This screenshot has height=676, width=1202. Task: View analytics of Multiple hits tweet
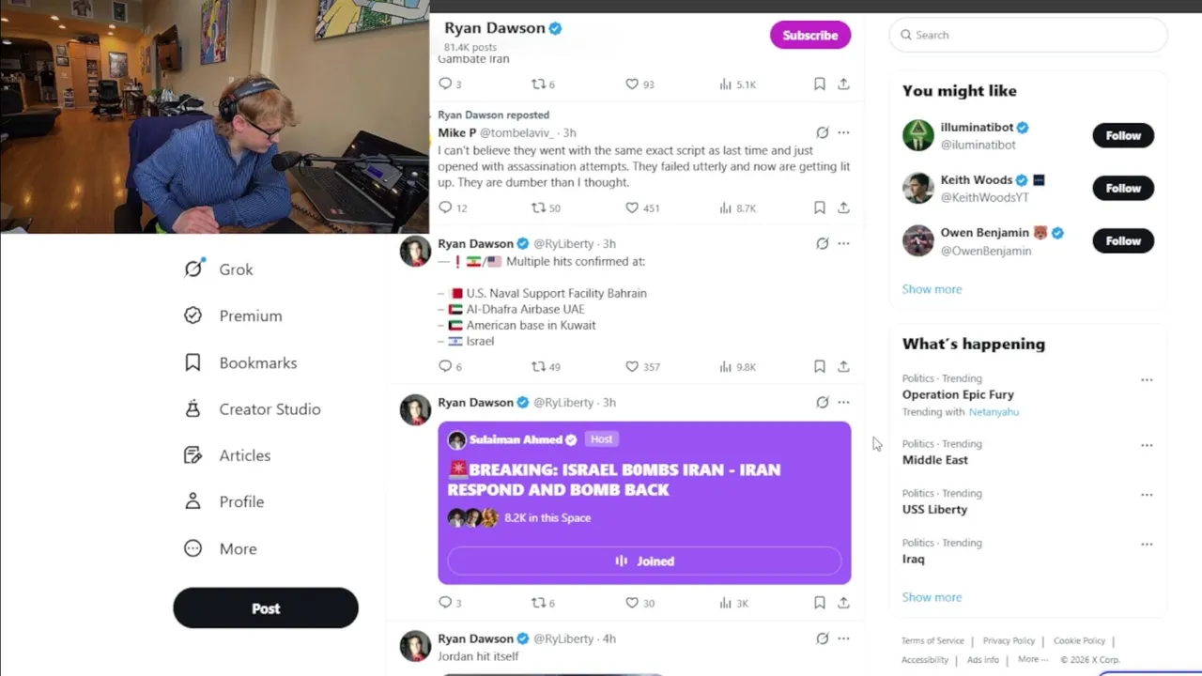tap(726, 366)
